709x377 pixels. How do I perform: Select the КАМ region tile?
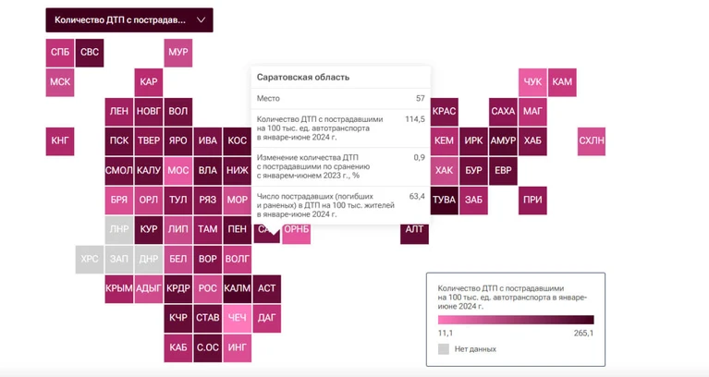tap(562, 82)
